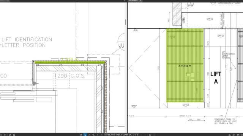Click the small LIFT IDENTIFICATION LETTER POSITION note in right pane
This screenshot has width=243, height=136.
click(228, 55)
